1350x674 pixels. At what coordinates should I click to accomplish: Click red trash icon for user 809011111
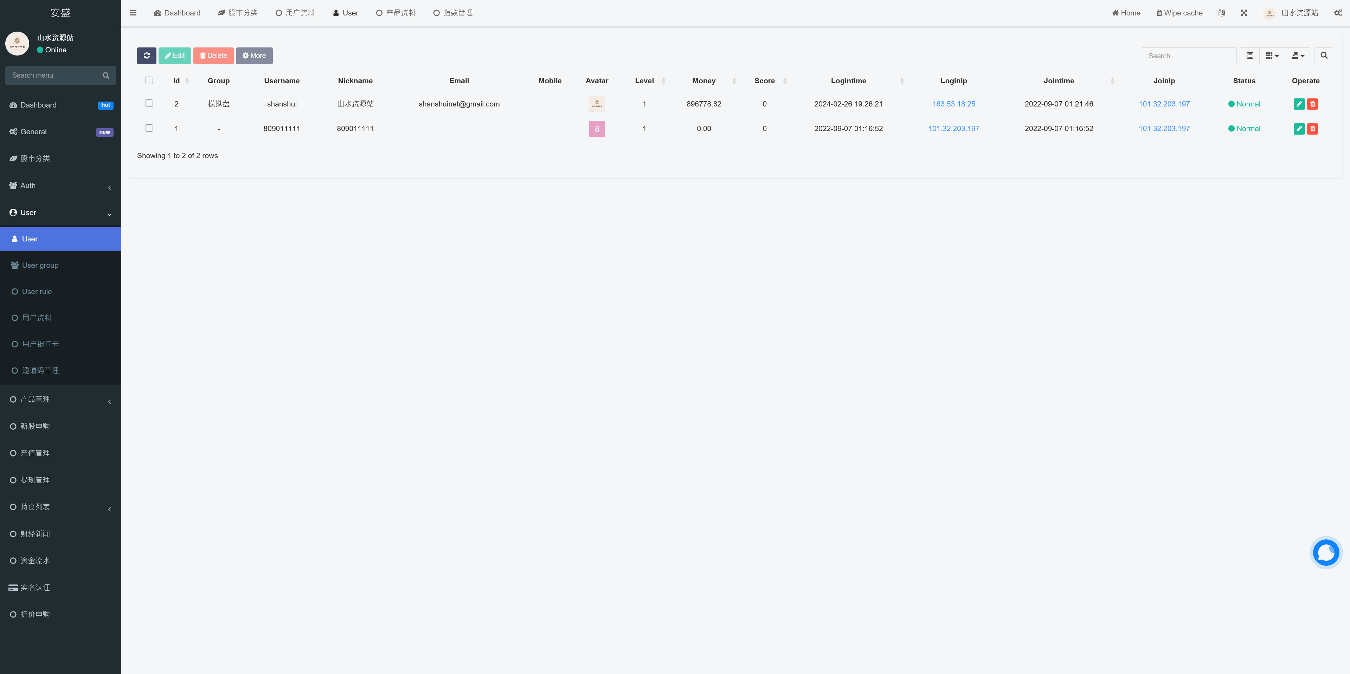(x=1312, y=129)
